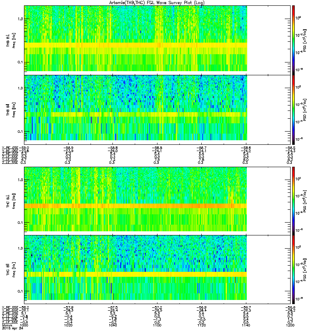Click the '1.0' frequency tick of THB B⊥ panel
This screenshot has height=331, width=310.
[x=20, y=19]
